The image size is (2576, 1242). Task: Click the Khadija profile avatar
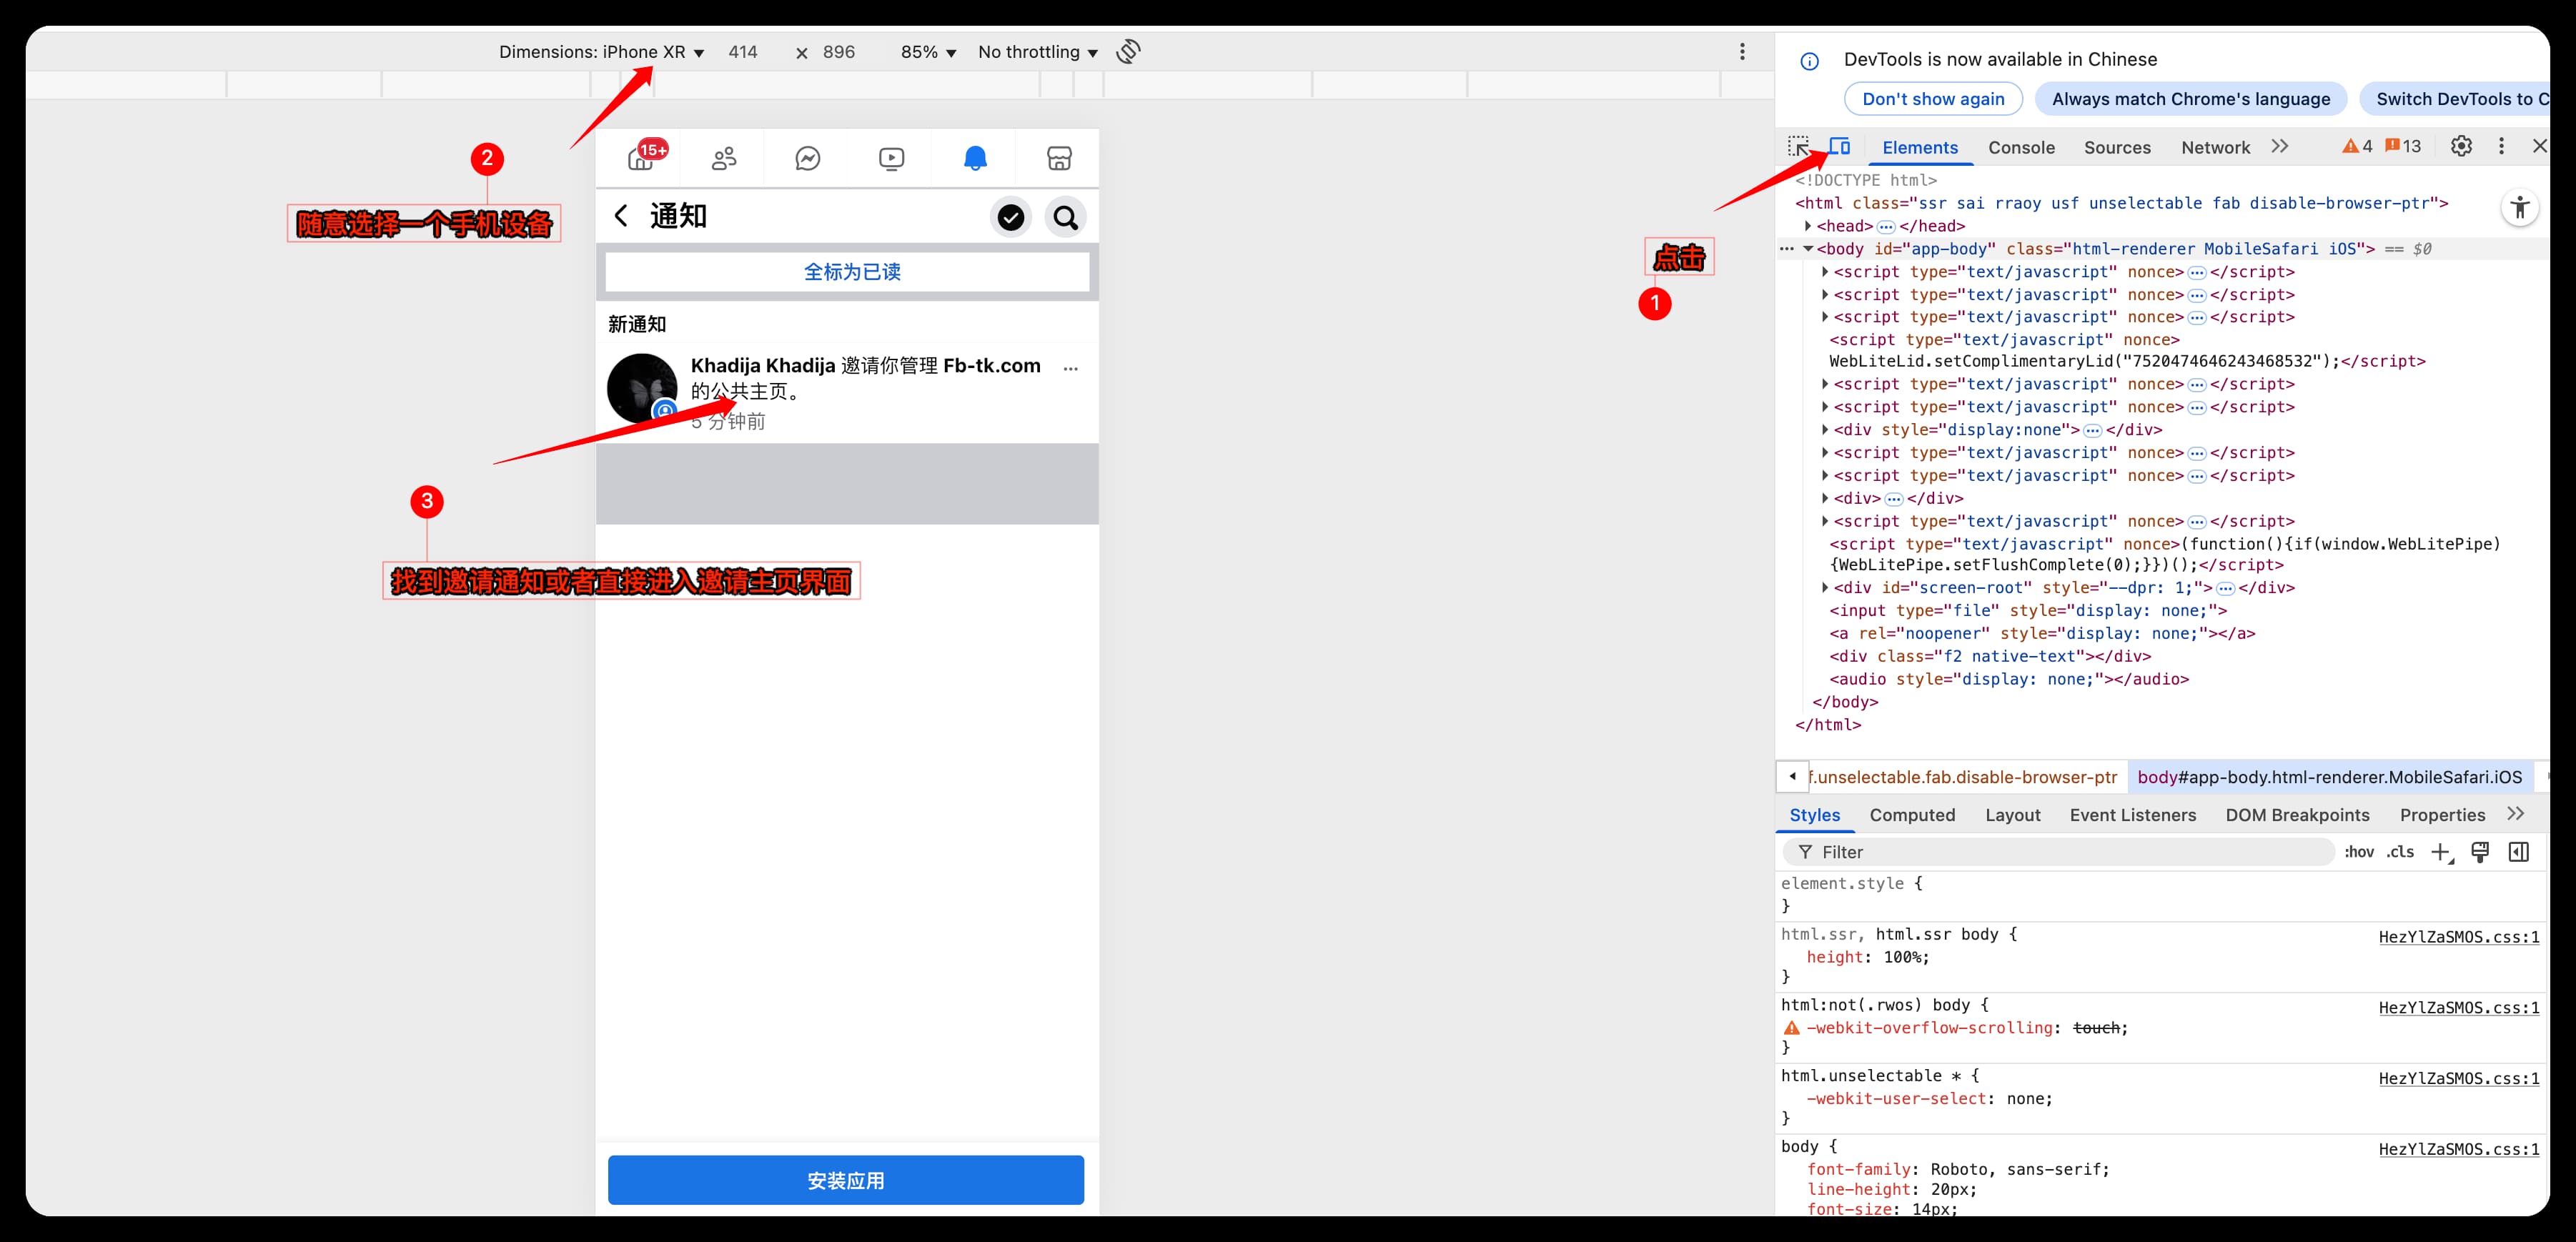642,388
